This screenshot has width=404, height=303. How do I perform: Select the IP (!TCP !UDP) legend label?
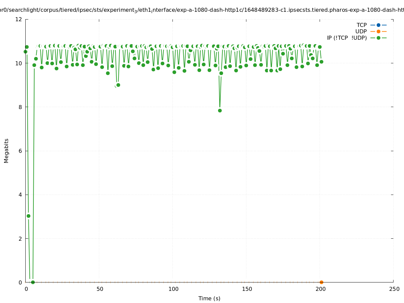click(x=347, y=38)
